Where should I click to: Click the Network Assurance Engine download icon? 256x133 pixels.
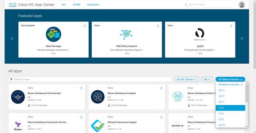[161, 117]
